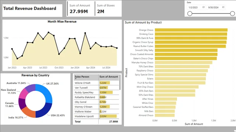Click the Sum of Boxes card value 2M
This screenshot has height=132, width=236.
click(101, 11)
